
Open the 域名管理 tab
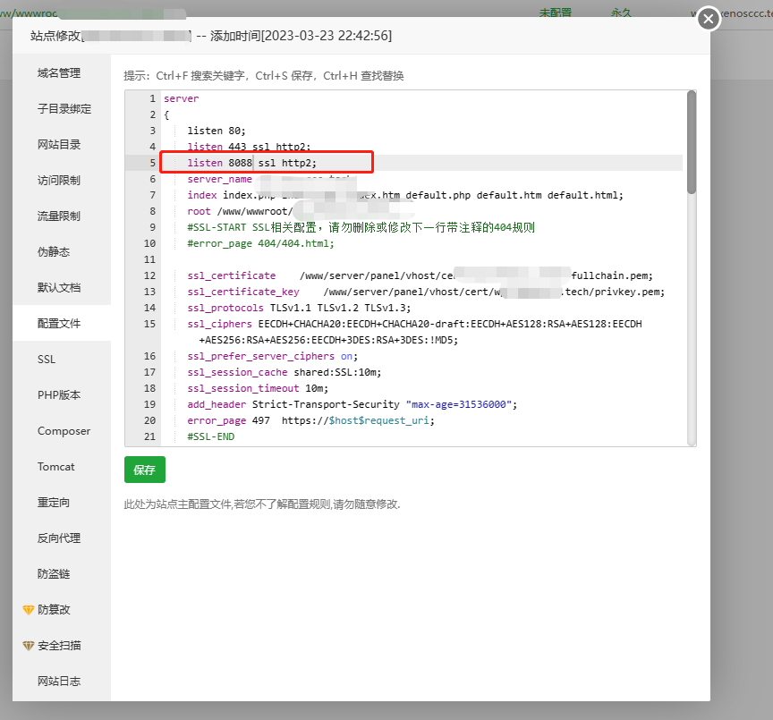(x=59, y=73)
